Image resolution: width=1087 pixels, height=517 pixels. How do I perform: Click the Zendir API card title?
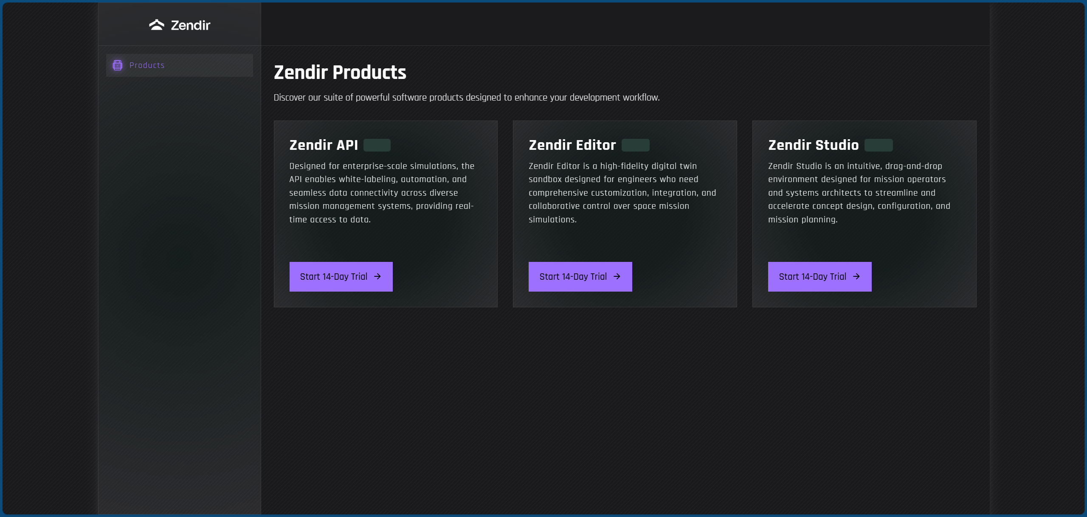[x=324, y=145]
